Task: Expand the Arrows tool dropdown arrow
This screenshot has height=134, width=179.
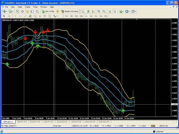Action: [x=57, y=16]
